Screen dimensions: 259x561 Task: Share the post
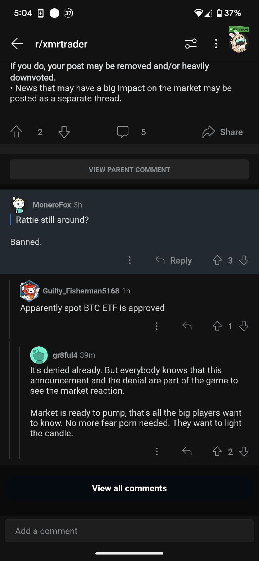(x=222, y=132)
